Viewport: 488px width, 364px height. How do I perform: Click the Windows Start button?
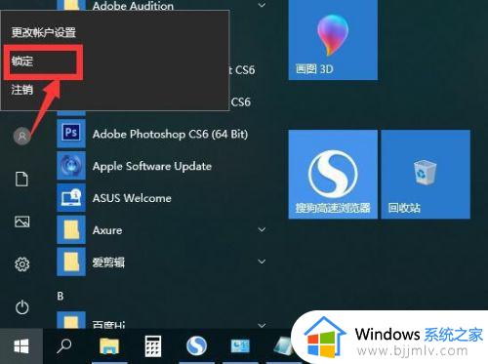21,346
